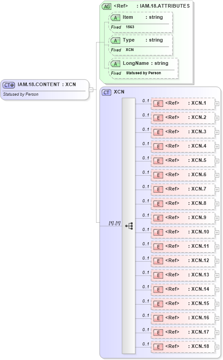Expand the XCN.13 element plus box
The width and height of the screenshot is (223, 360).
(217, 275)
